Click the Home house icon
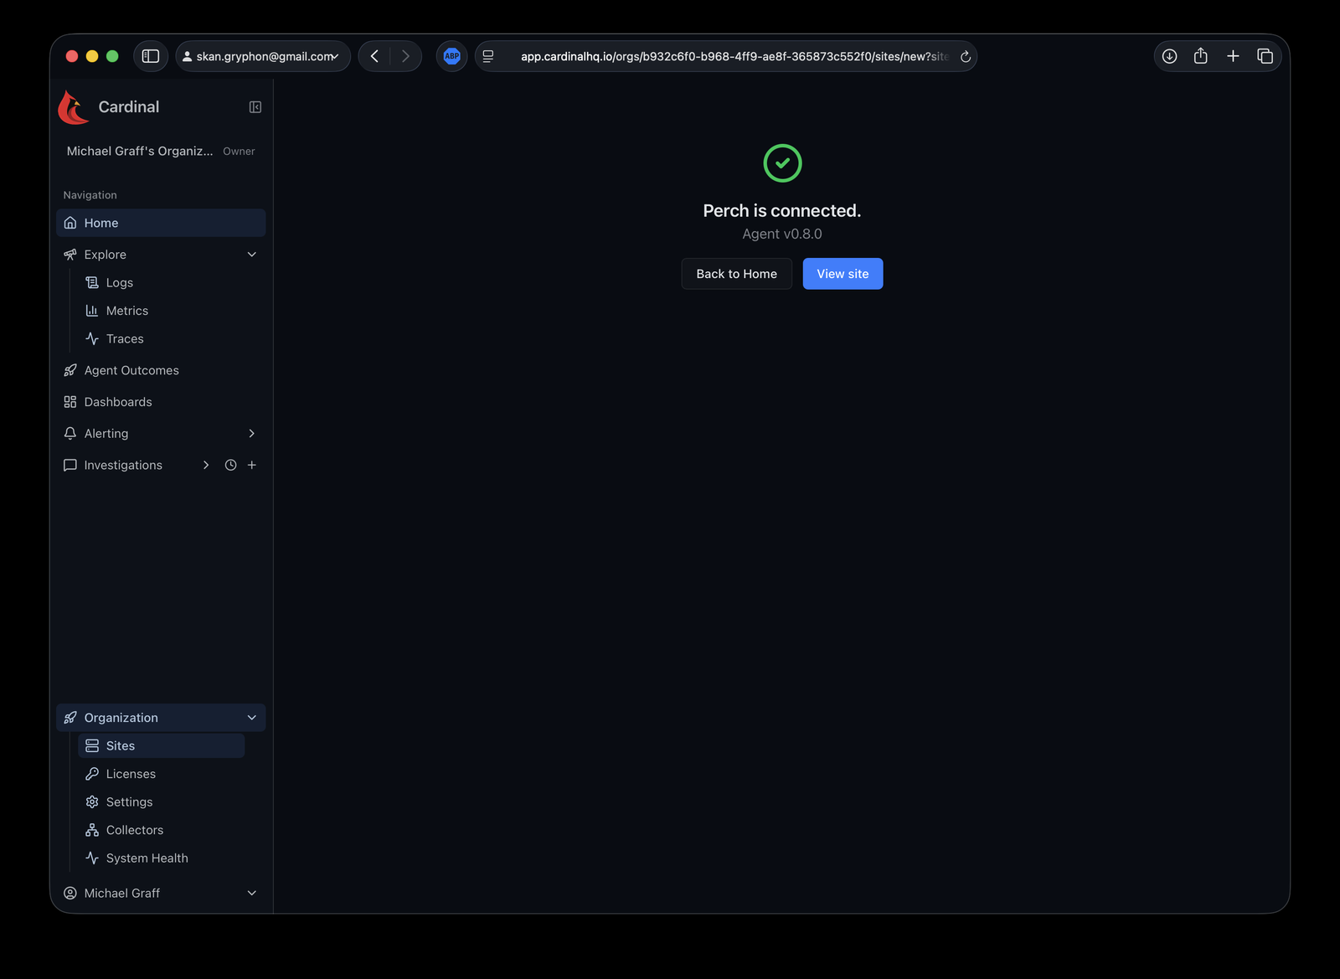Viewport: 1340px width, 979px height. coord(70,223)
